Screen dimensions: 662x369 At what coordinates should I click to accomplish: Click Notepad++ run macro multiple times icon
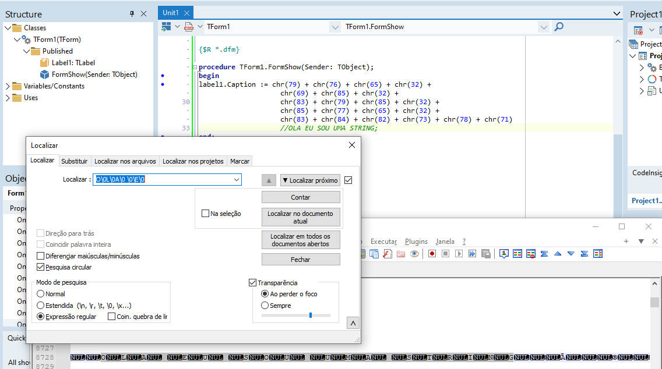[473, 253]
